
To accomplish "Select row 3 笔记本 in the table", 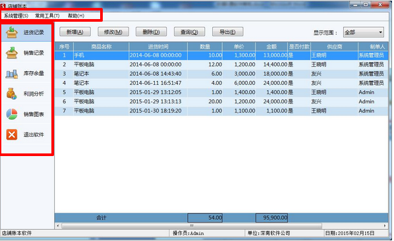I will (221, 74).
